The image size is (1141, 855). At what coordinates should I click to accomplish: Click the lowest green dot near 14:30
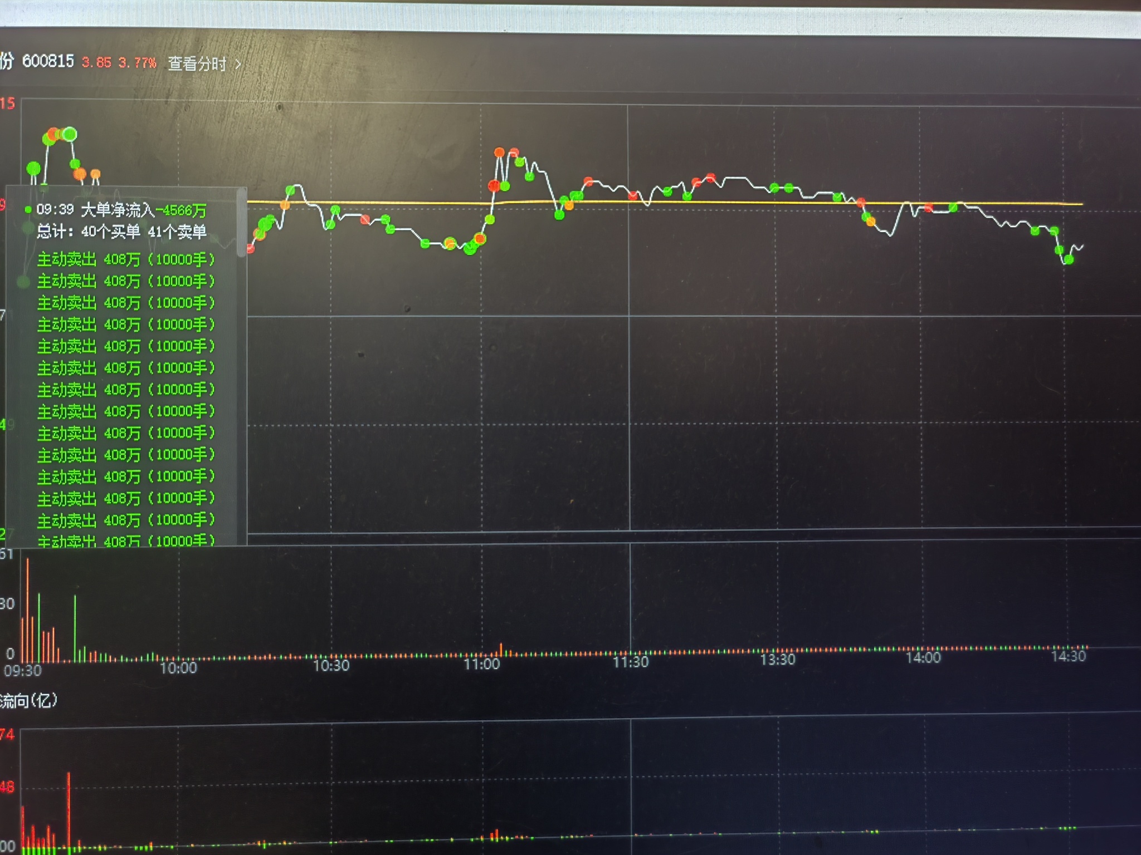tap(1068, 259)
